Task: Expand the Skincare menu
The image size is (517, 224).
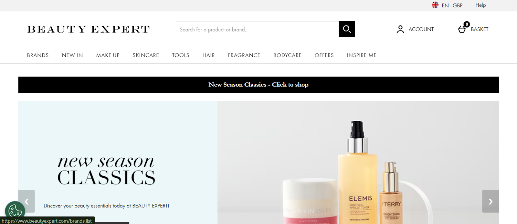Action: click(x=146, y=55)
